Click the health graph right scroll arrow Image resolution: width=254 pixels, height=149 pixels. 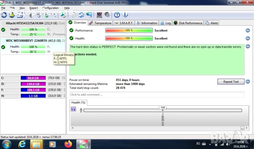pyautogui.click(x=247, y=128)
